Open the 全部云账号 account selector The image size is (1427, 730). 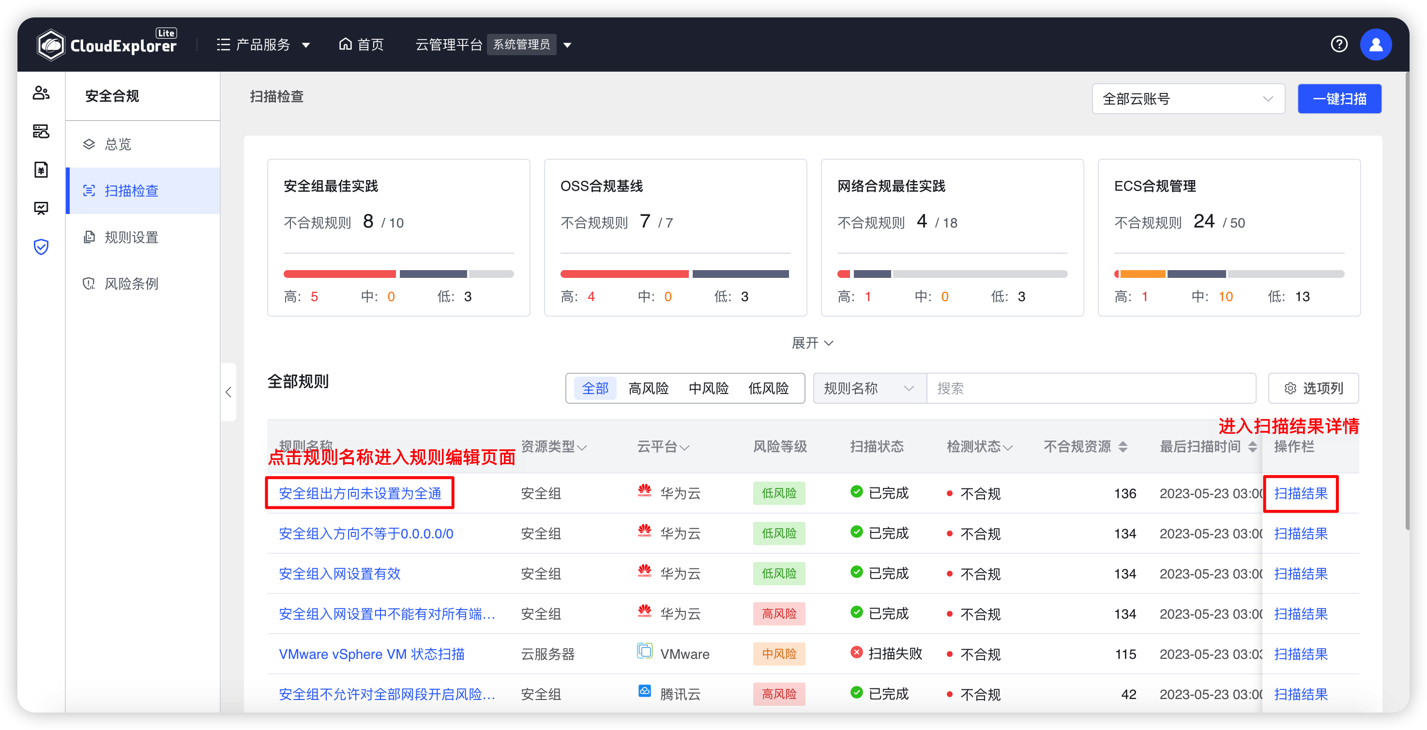click(x=1188, y=99)
